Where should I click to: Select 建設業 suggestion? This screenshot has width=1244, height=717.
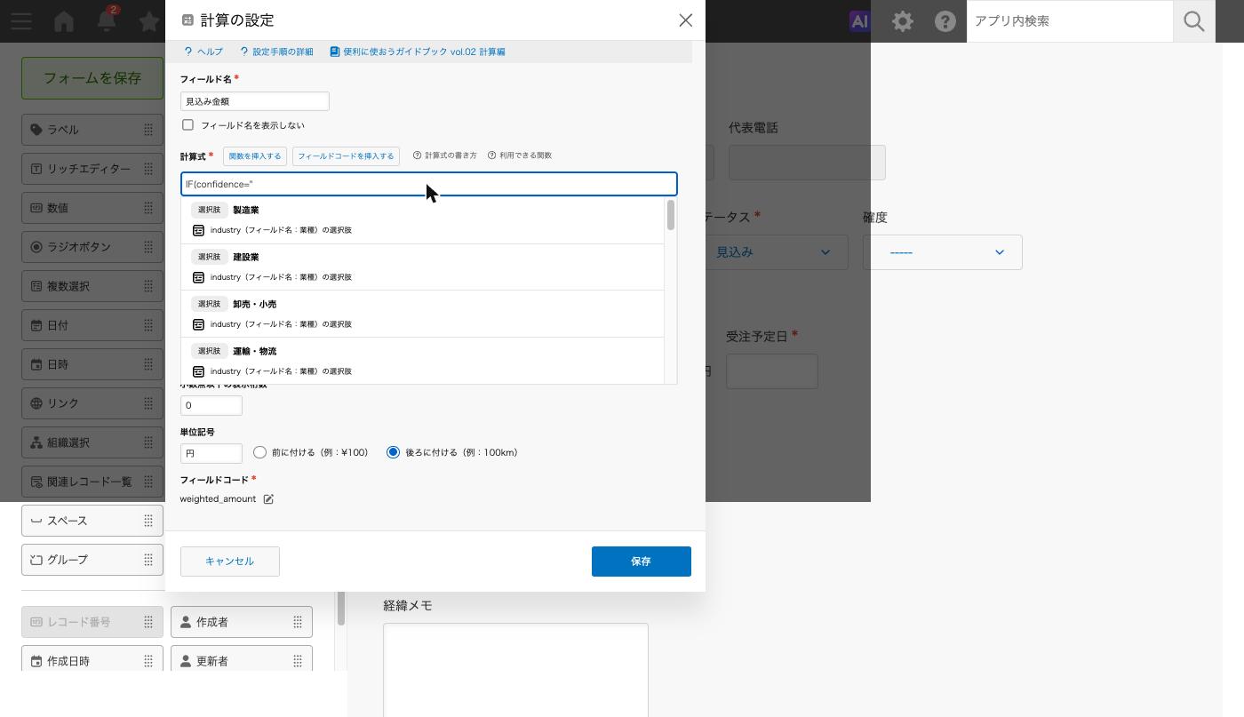tap(422, 267)
